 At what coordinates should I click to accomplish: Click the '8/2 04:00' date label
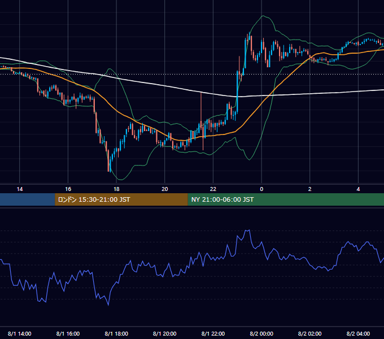coord(358,333)
